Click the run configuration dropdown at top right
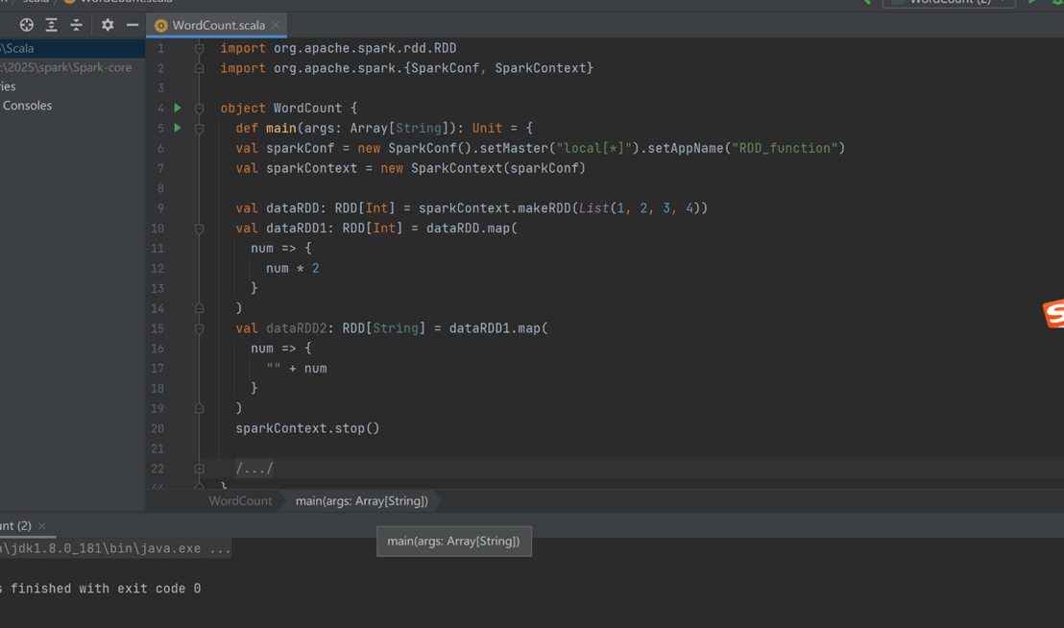Image resolution: width=1064 pixels, height=628 pixels. (949, 3)
